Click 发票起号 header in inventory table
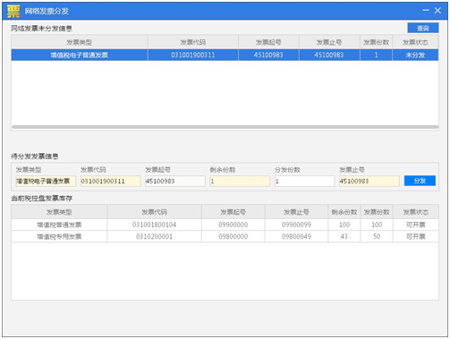450x339 pixels. (233, 212)
